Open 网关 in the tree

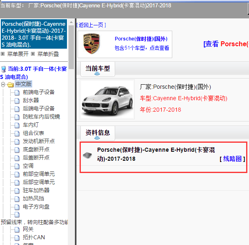28,229
